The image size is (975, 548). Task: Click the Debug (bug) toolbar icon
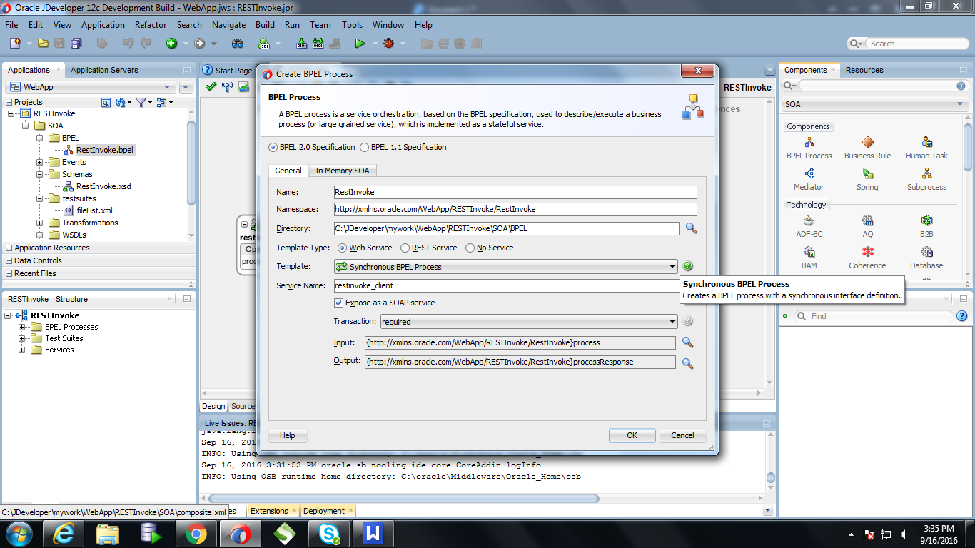pos(390,43)
